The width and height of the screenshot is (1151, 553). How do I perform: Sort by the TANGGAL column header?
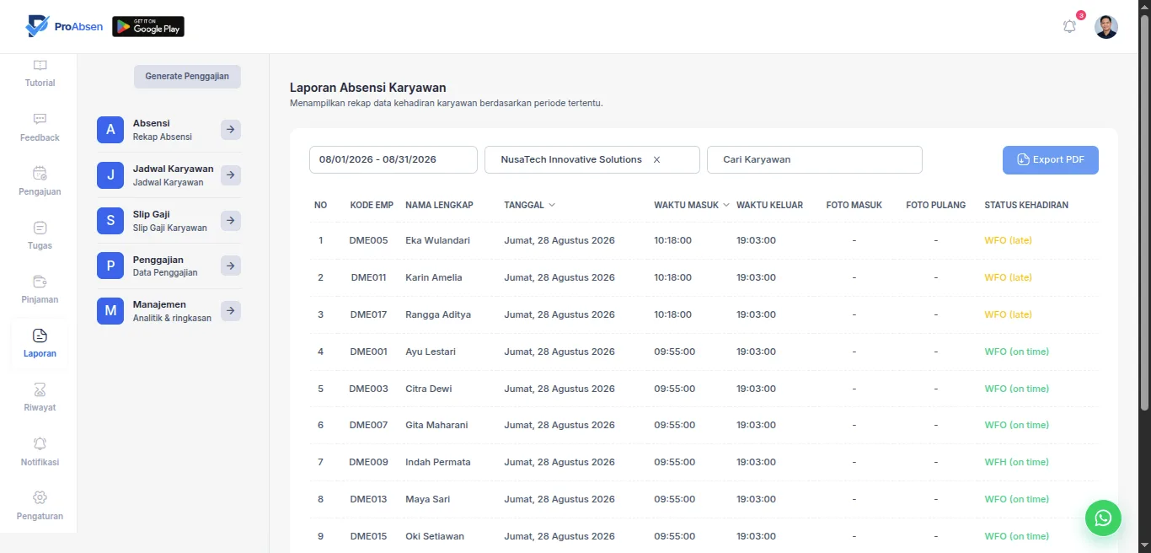(529, 205)
